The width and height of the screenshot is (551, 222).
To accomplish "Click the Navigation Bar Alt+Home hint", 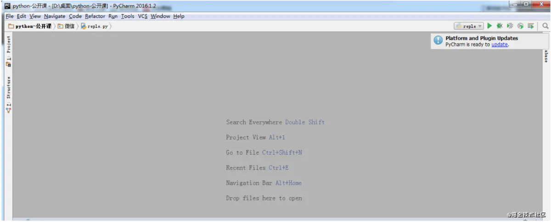I will click(264, 183).
